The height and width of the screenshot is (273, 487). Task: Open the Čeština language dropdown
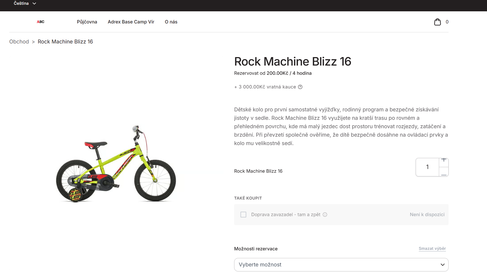point(25,3)
